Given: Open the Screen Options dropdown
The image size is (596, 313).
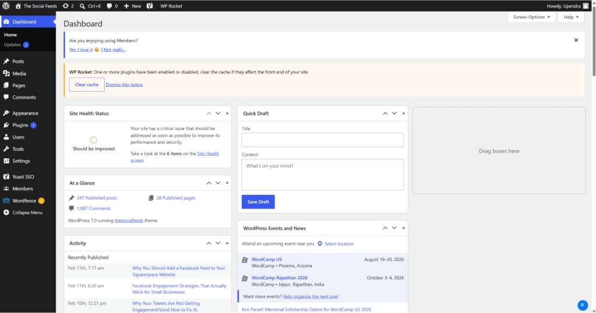Looking at the screenshot, I should pyautogui.click(x=531, y=17).
